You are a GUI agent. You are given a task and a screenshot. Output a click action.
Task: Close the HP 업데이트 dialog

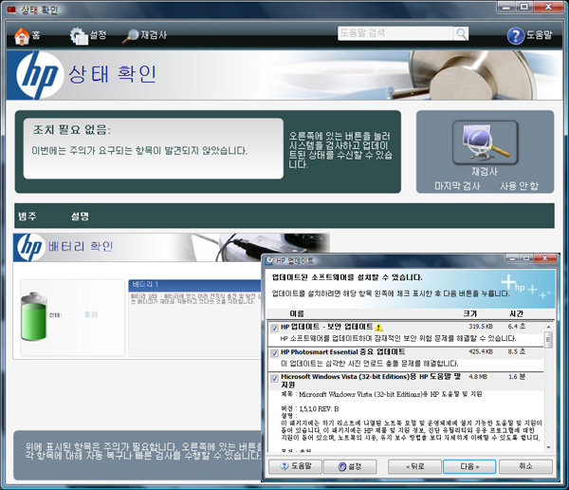[544, 258]
